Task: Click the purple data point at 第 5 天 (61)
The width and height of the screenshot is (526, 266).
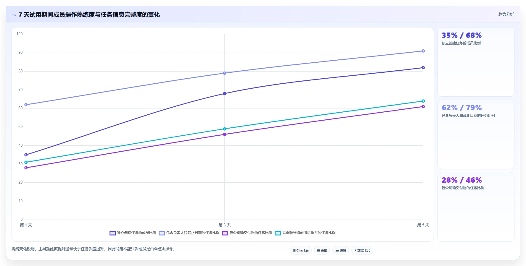Action: [423, 107]
